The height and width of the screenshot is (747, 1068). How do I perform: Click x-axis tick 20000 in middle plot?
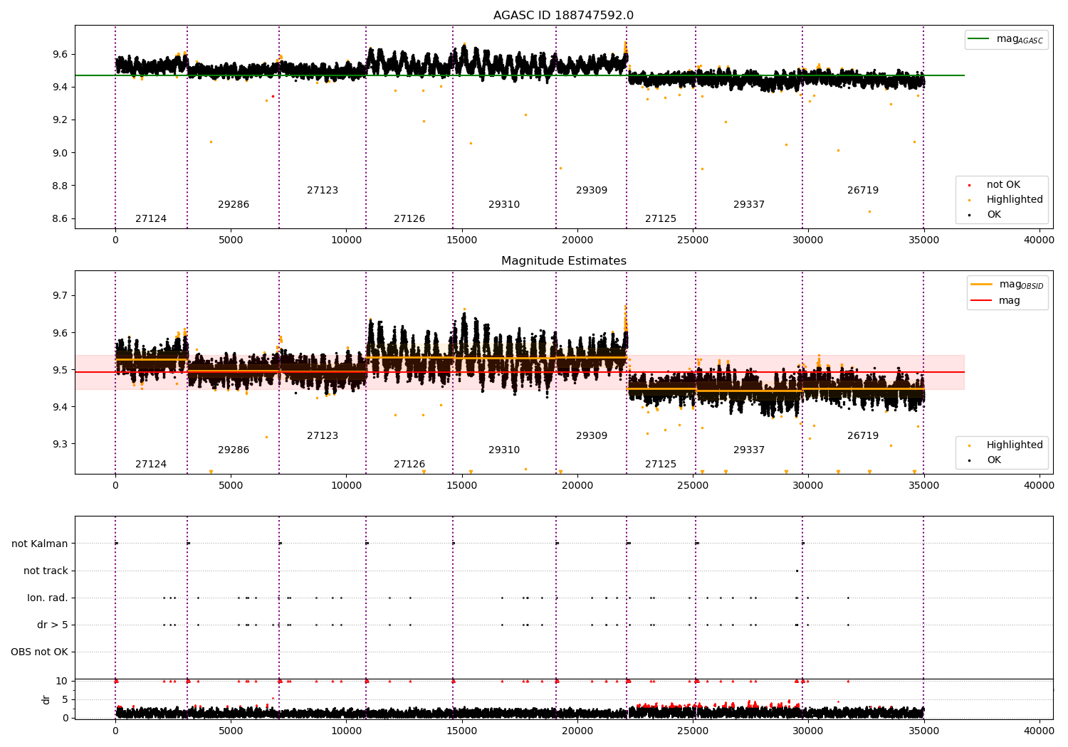tap(577, 486)
